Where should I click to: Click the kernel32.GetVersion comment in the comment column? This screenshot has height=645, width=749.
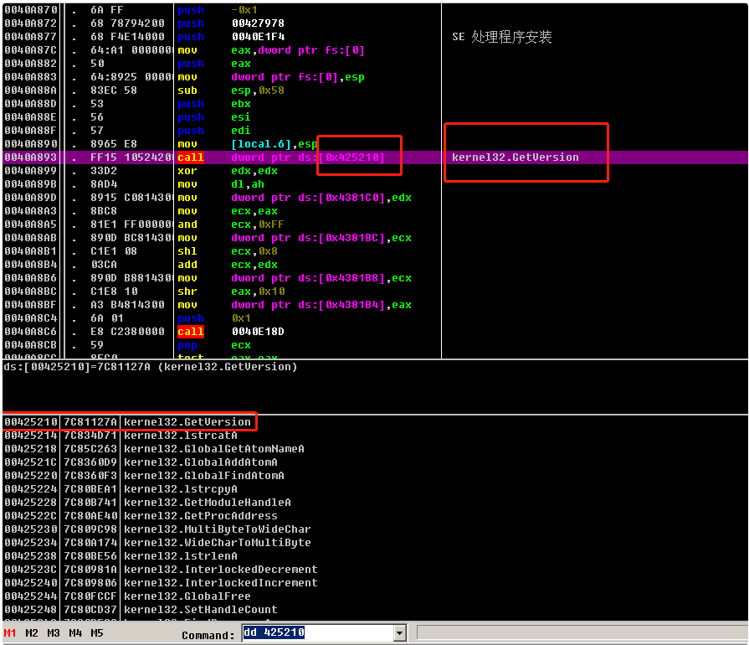pyautogui.click(x=515, y=157)
